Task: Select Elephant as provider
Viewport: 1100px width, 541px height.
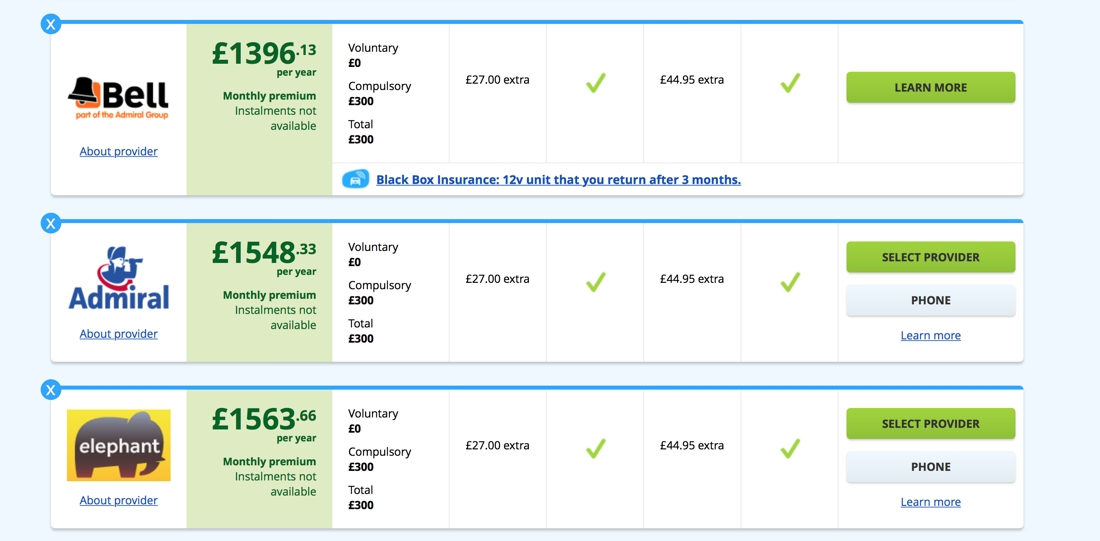Action: (931, 423)
